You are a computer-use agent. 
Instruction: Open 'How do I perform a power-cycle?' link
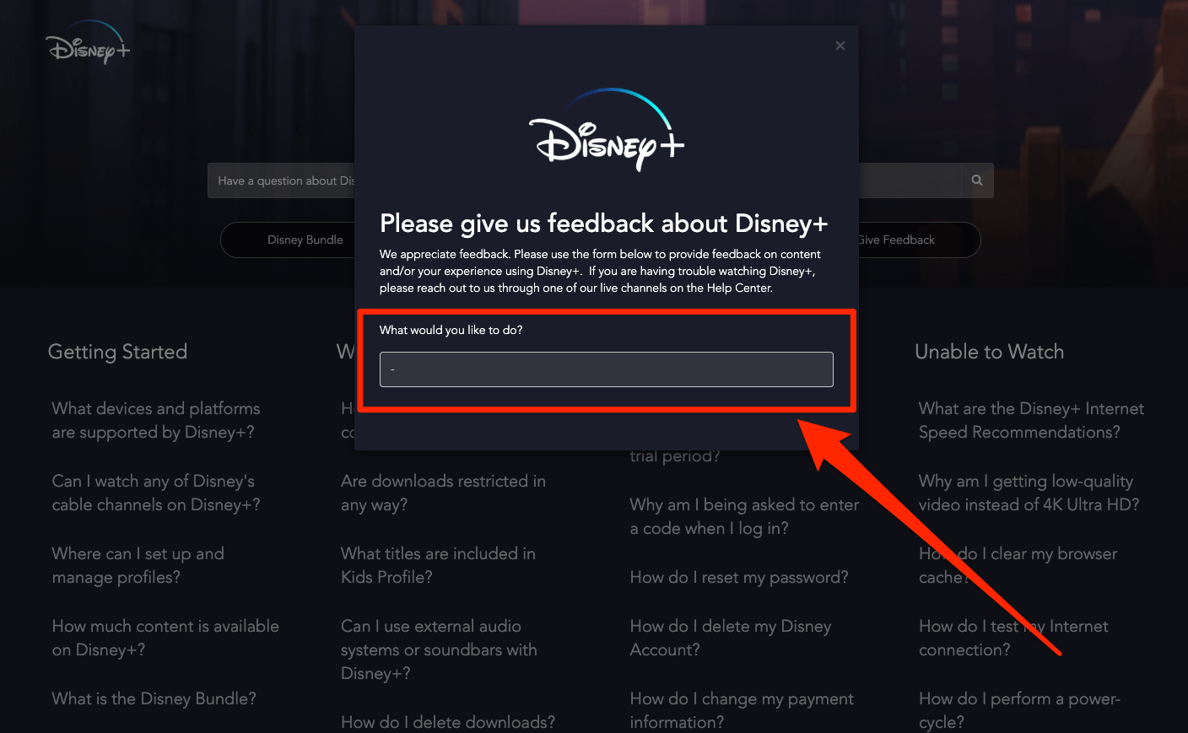click(x=1019, y=710)
